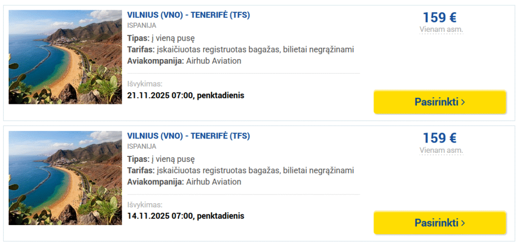Click the Tipas one-way line in the 14.11.2025 card

[161, 159]
